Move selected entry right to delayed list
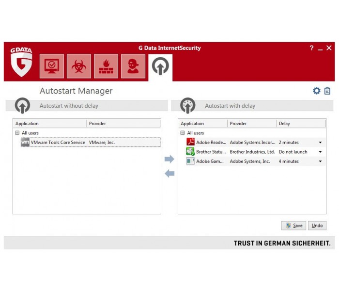This screenshot has height=291, width=339. click(x=169, y=159)
